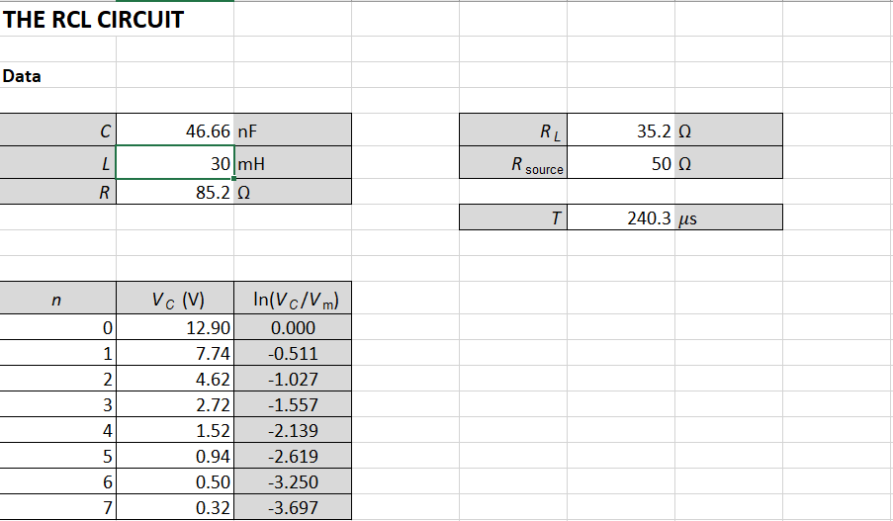Select the voltage cell 12.90
The height and width of the screenshot is (521, 893).
(x=175, y=327)
